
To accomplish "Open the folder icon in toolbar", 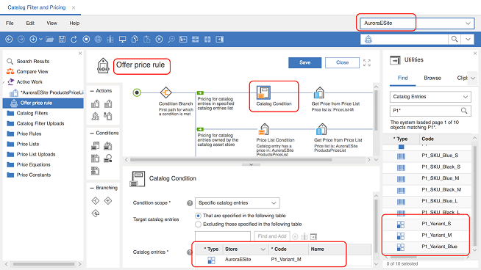I will 50,39.
